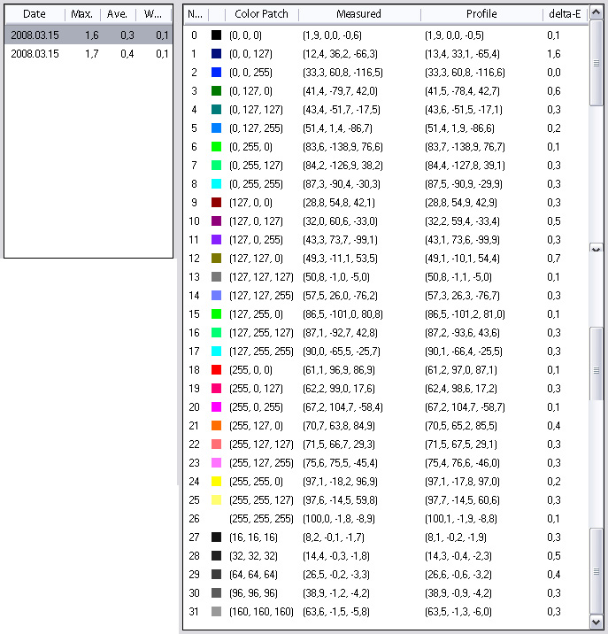Screen dimensions: 608x634
Task: Select the blue swatch for patch (0, 0, 255)
Action: point(216,72)
